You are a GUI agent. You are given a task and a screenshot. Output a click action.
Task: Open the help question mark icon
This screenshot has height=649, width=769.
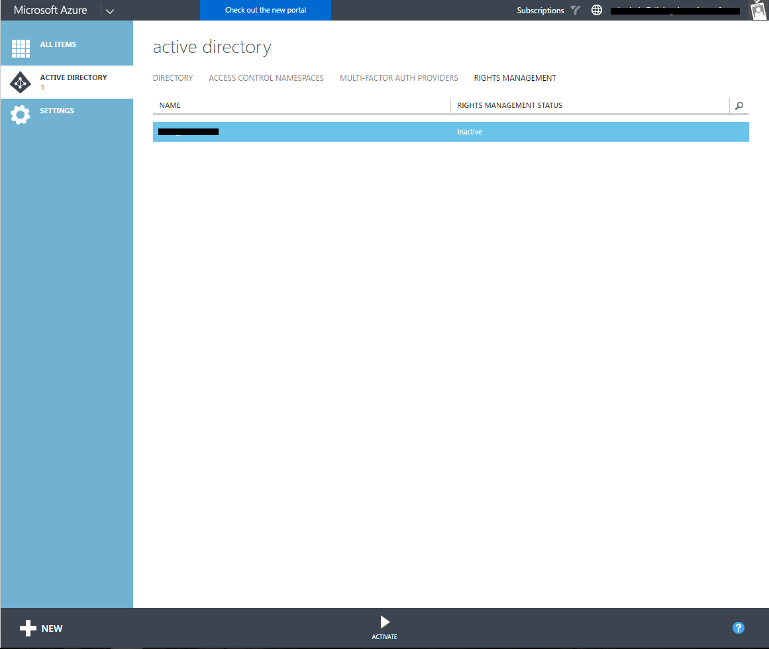[738, 628]
